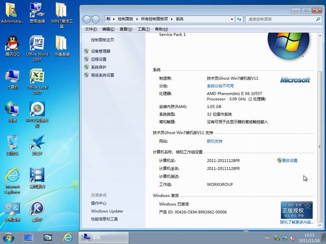Click the processor text AMD Phenom(tm) II X6 1055T
This screenshot has width=326, height=244.
[x=234, y=94]
